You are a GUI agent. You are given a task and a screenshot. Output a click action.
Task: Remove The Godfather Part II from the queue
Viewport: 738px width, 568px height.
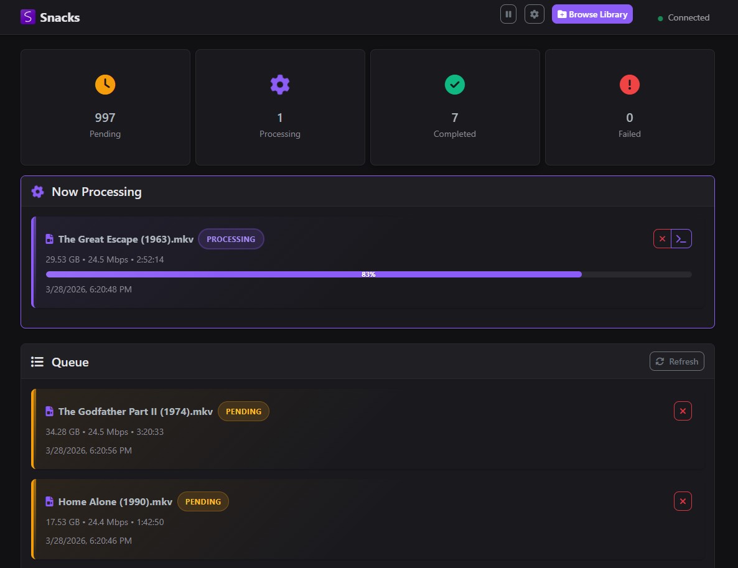click(683, 411)
